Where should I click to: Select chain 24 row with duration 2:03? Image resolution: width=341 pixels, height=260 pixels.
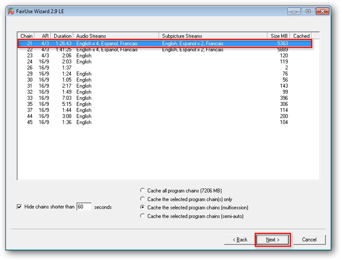(165, 62)
